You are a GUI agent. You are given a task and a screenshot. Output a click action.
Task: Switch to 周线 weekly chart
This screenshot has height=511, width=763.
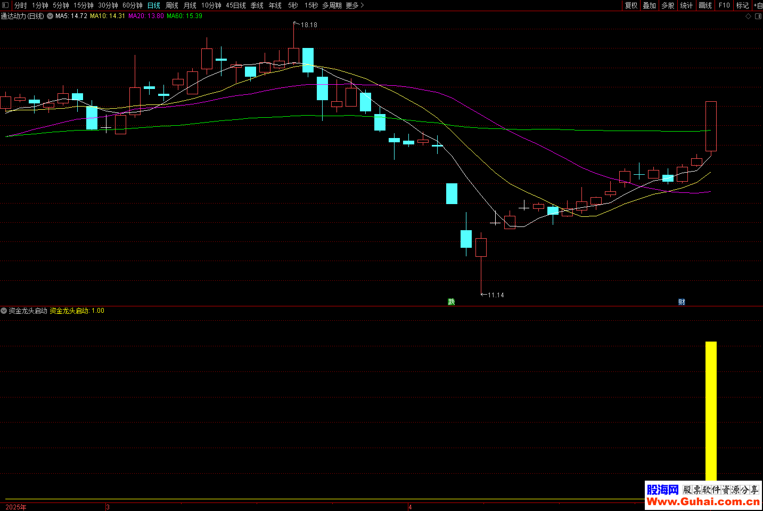point(172,5)
